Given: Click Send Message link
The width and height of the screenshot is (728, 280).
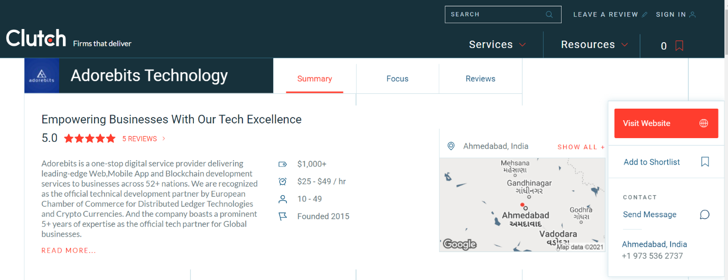Looking at the screenshot, I should point(650,215).
